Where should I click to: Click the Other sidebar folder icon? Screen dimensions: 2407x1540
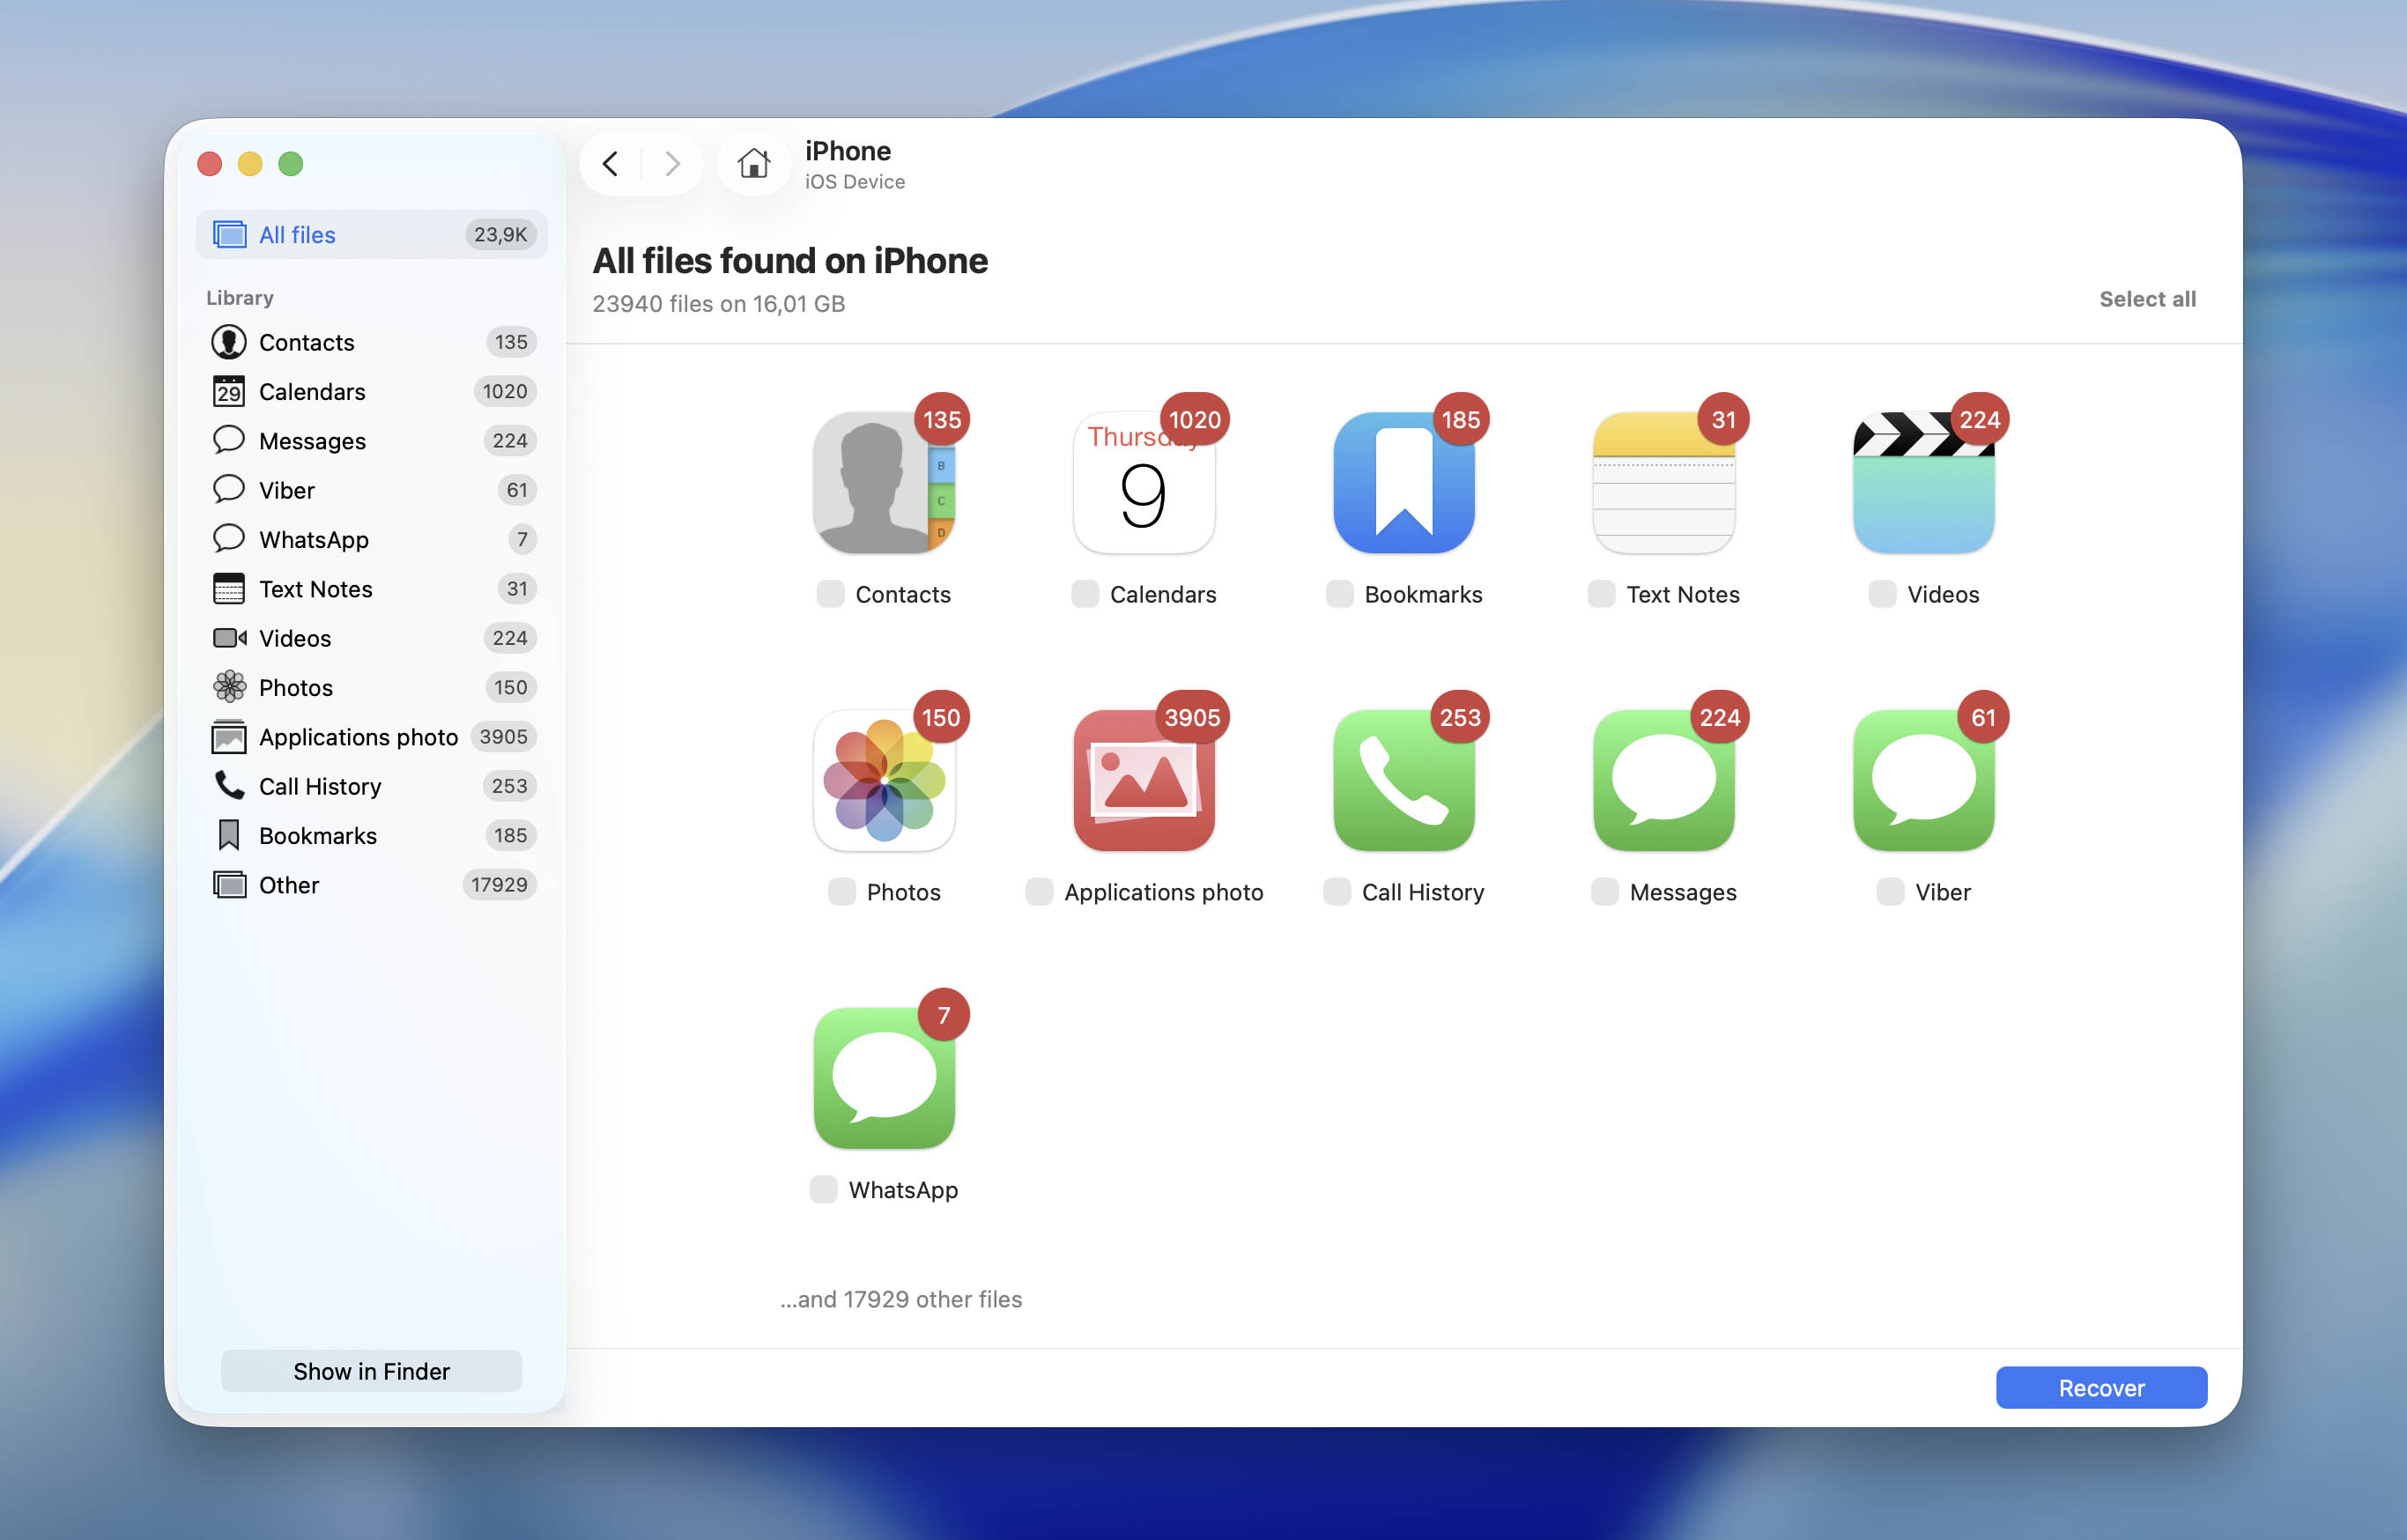(229, 885)
